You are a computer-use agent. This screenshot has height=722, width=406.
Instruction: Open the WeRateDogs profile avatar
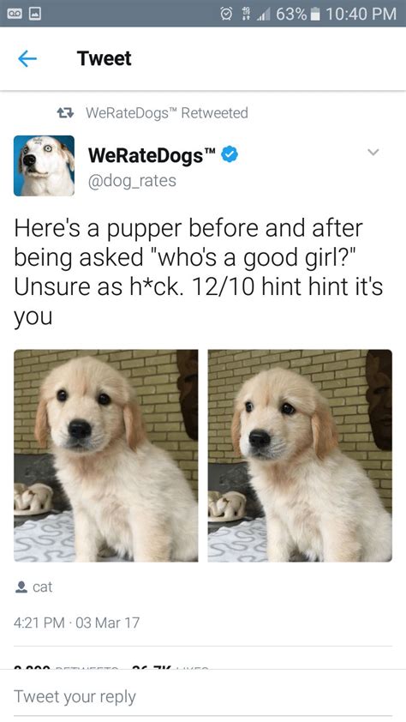pyautogui.click(x=45, y=165)
